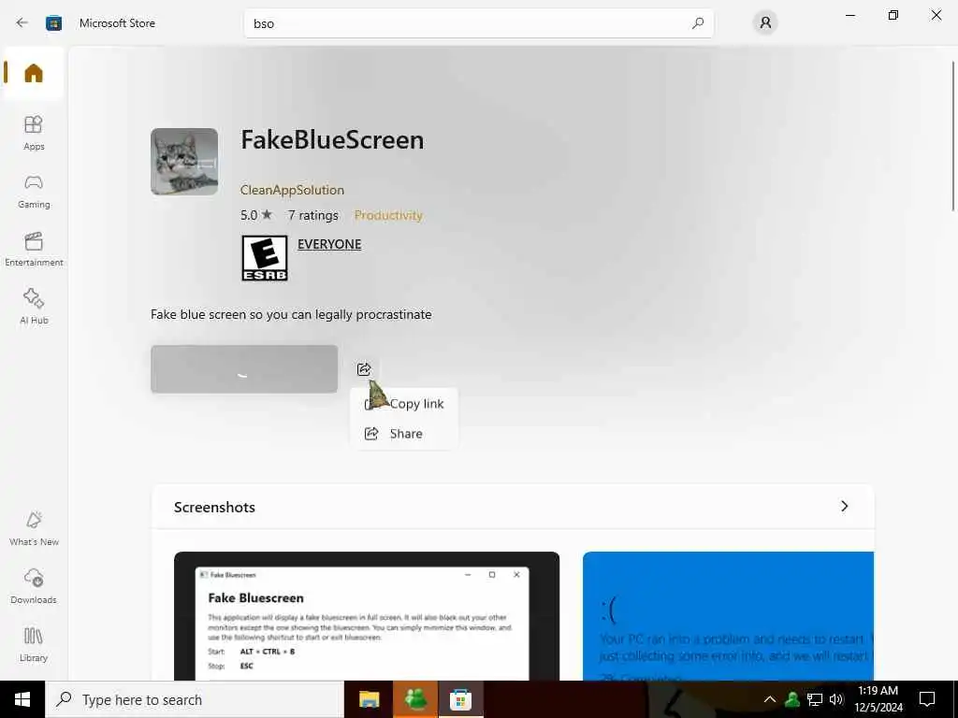Choose Share from the share menu

coord(404,434)
